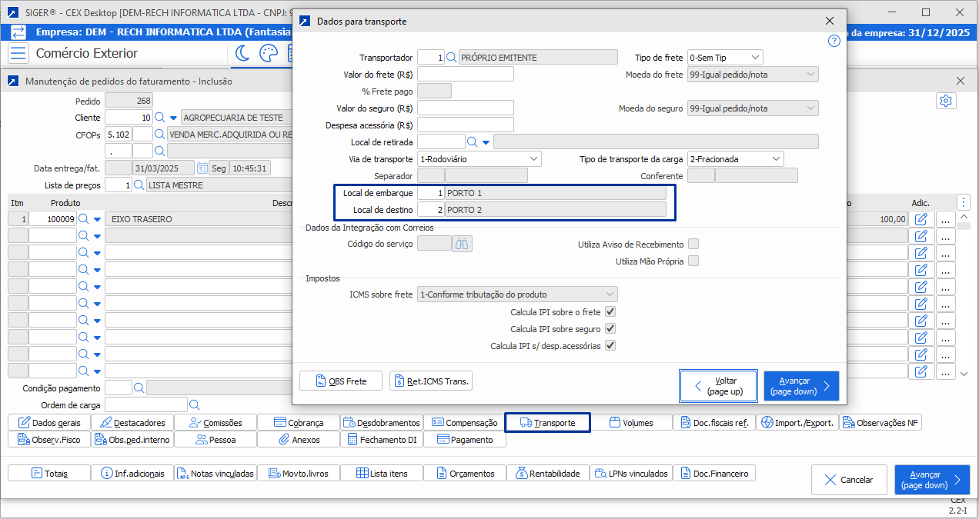The image size is (979, 519).
Task: Open the Import./Export. tab
Action: point(797,423)
